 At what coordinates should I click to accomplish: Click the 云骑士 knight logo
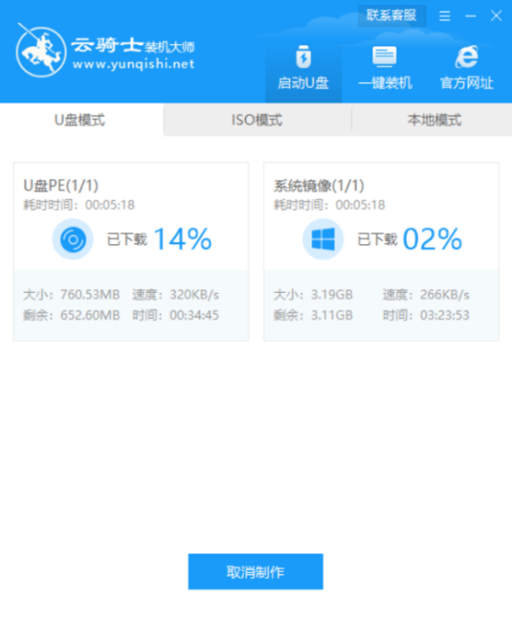tap(41, 51)
